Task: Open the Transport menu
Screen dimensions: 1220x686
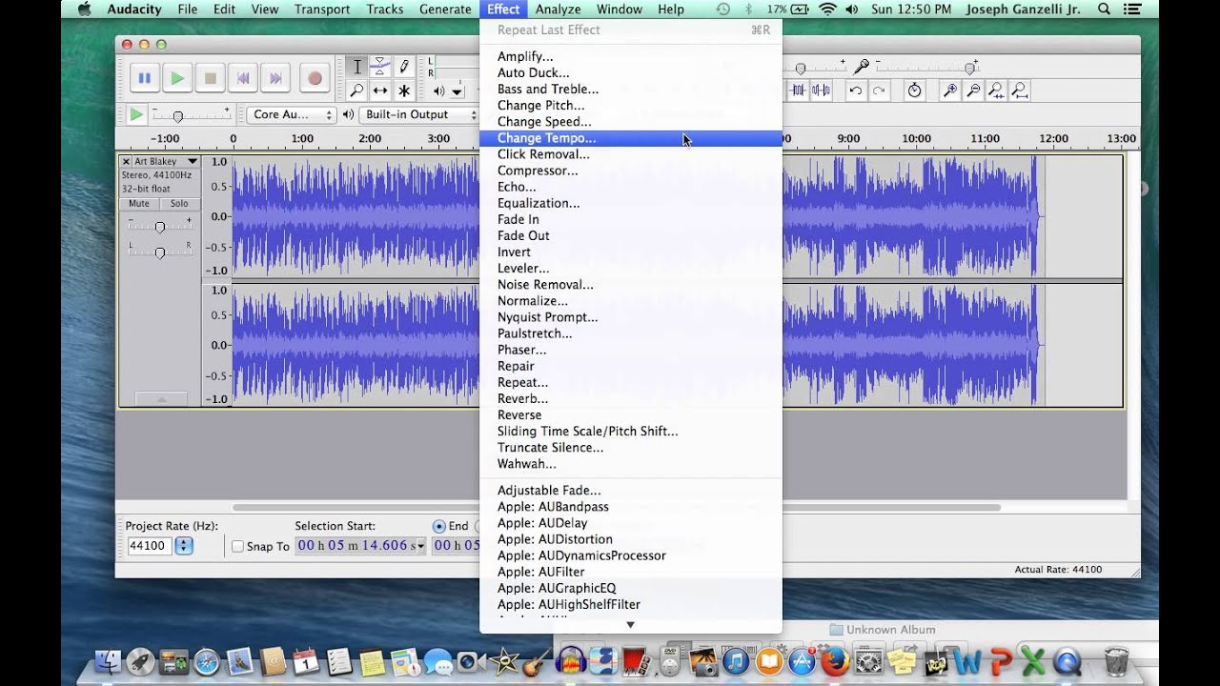Action: click(322, 9)
